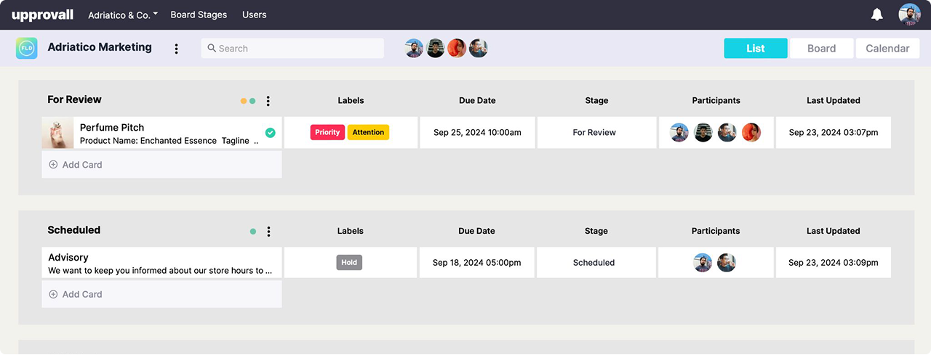The width and height of the screenshot is (931, 355).
Task: Click the Adriatico Marketing board logo icon
Action: coord(27,49)
